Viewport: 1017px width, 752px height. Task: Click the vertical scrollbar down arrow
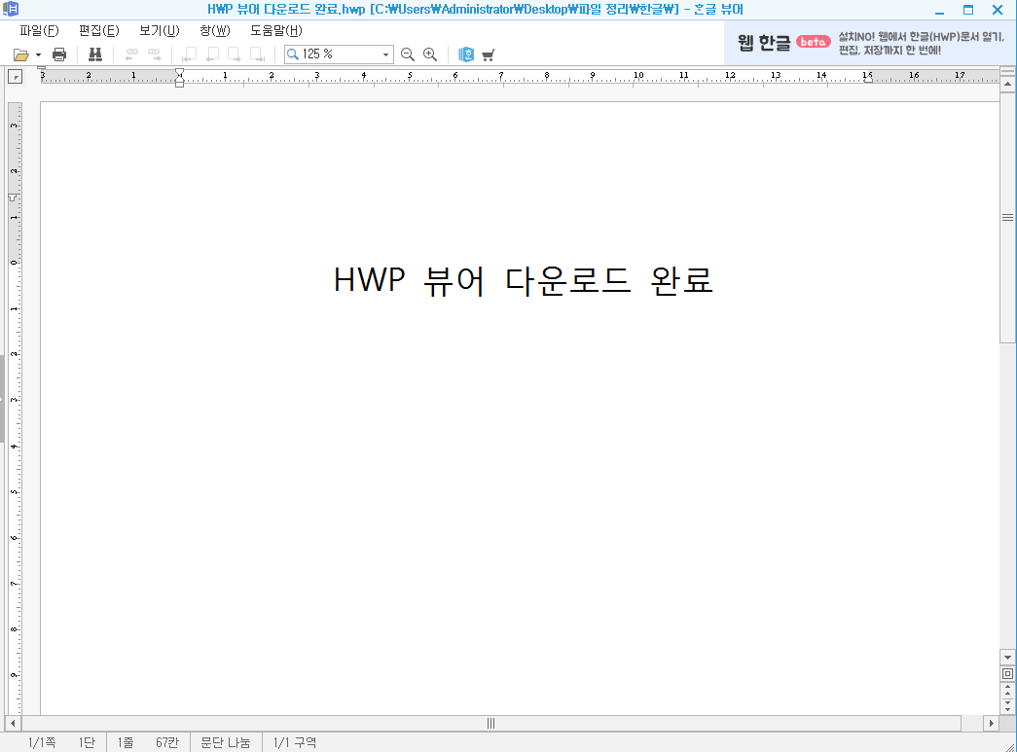(1007, 658)
